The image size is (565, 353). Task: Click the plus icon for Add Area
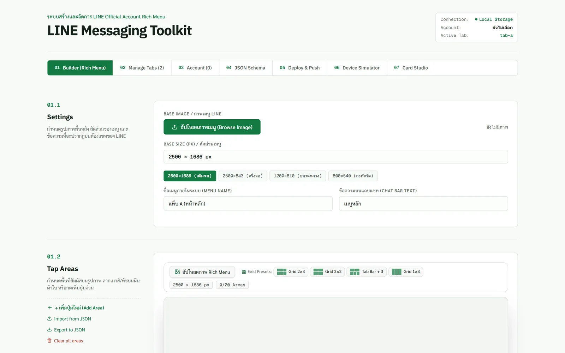pyautogui.click(x=50, y=307)
